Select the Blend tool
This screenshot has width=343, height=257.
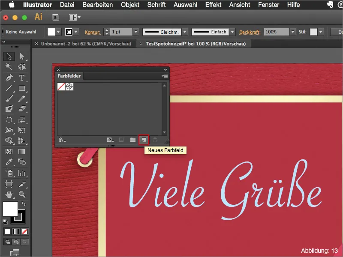[x=22, y=162]
